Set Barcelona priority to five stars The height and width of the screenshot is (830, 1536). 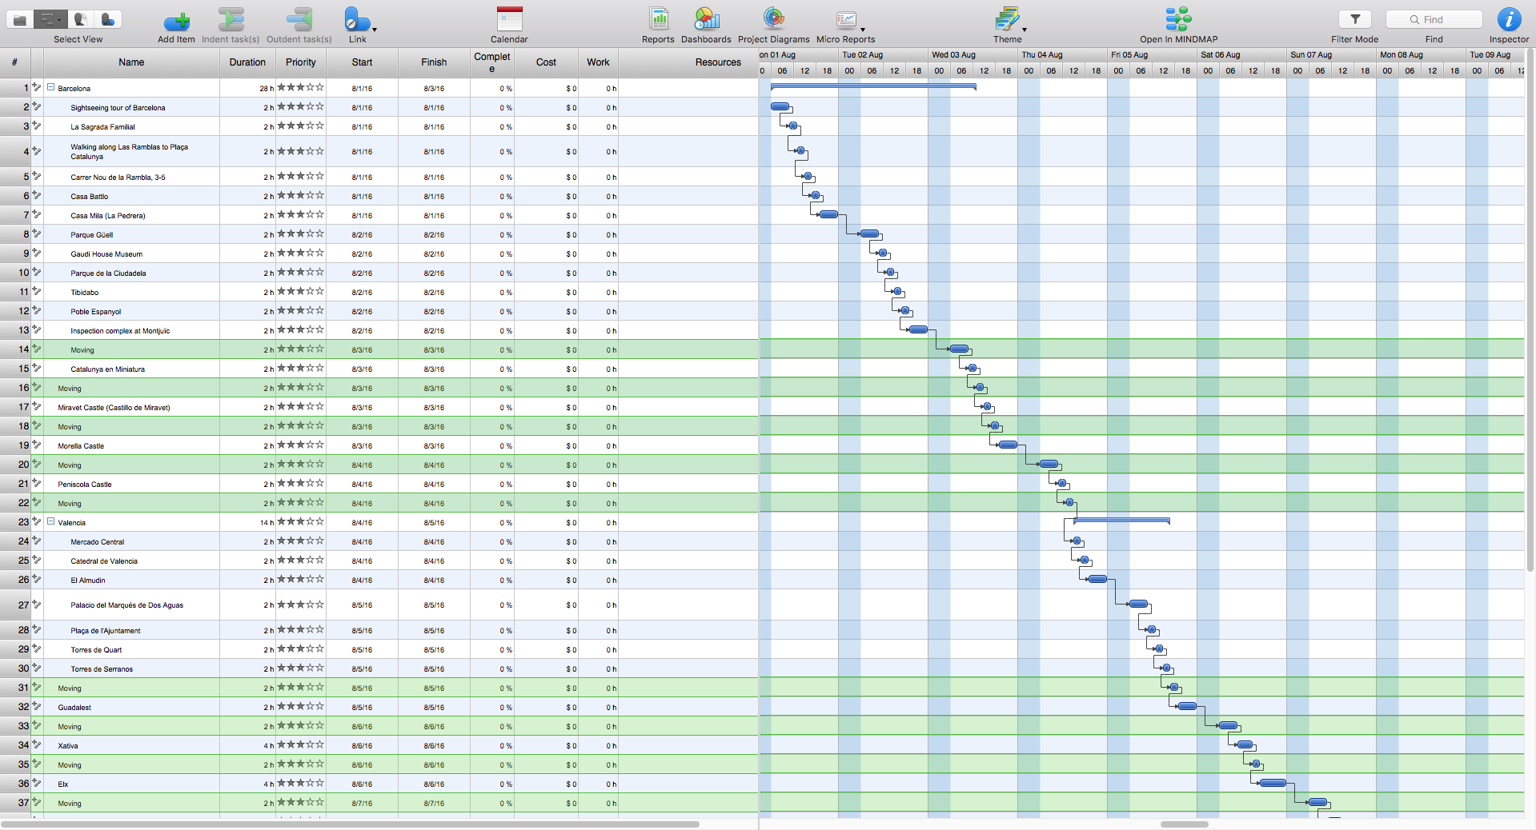point(321,88)
